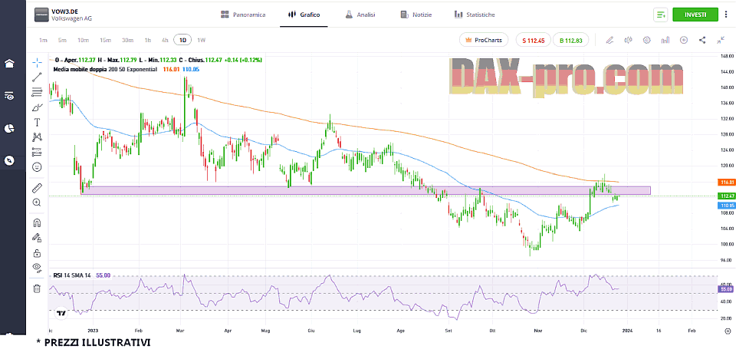Select the 1h timeframe
Image resolution: width=736 pixels, height=349 pixels.
point(148,41)
